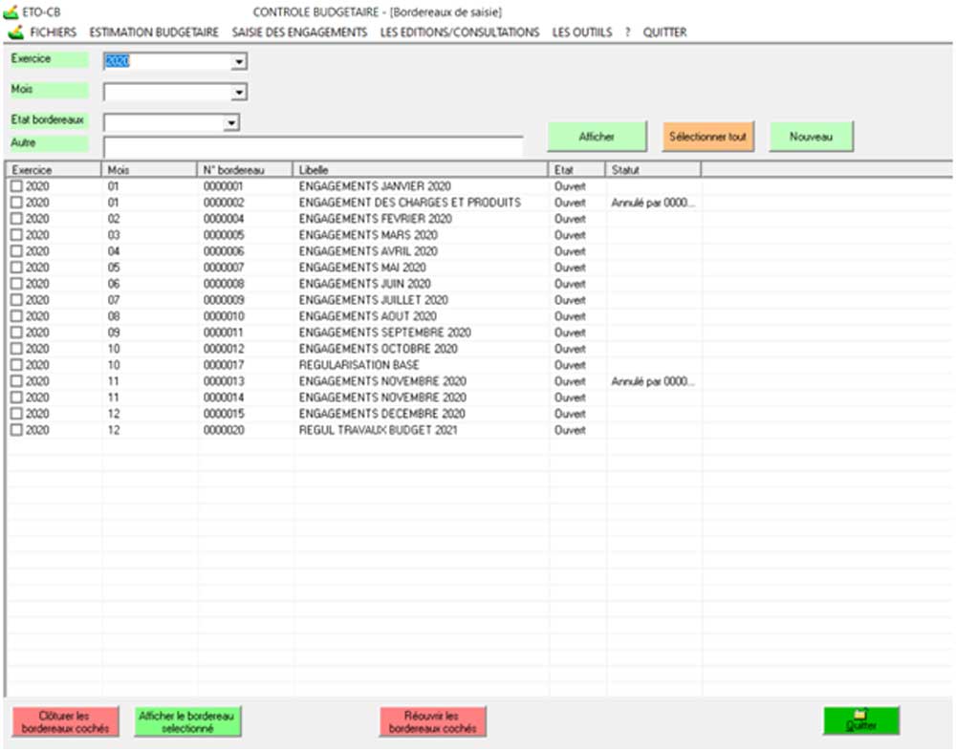The width and height of the screenshot is (956, 752).
Task: Select checkbox of REGUL TRAVAUX BUDGET 2021
Action: tap(16, 430)
